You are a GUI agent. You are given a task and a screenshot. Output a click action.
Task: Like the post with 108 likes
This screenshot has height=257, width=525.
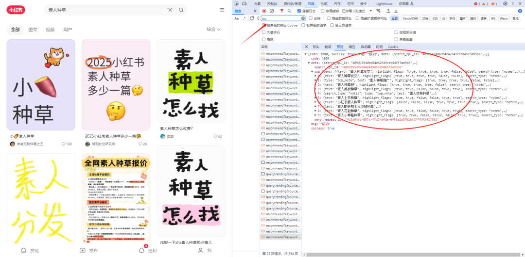click(x=63, y=144)
